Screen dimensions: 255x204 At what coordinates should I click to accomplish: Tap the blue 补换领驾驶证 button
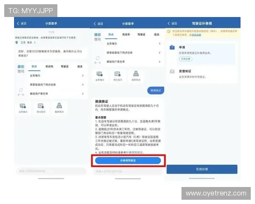coord(128,161)
